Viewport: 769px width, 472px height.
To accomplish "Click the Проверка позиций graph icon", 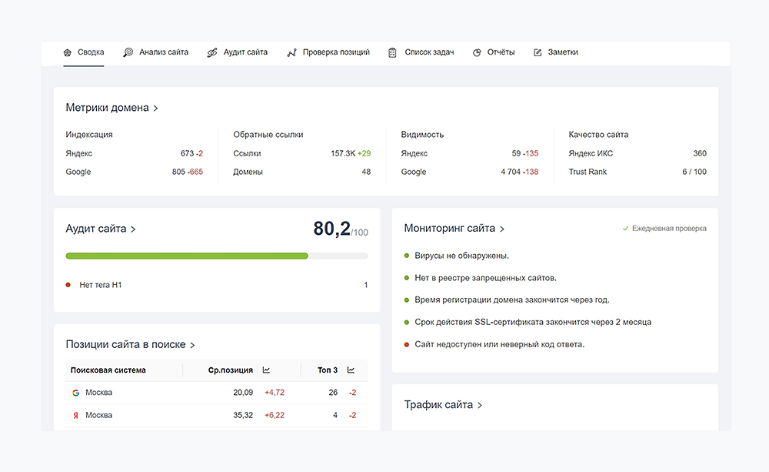I will (x=292, y=52).
